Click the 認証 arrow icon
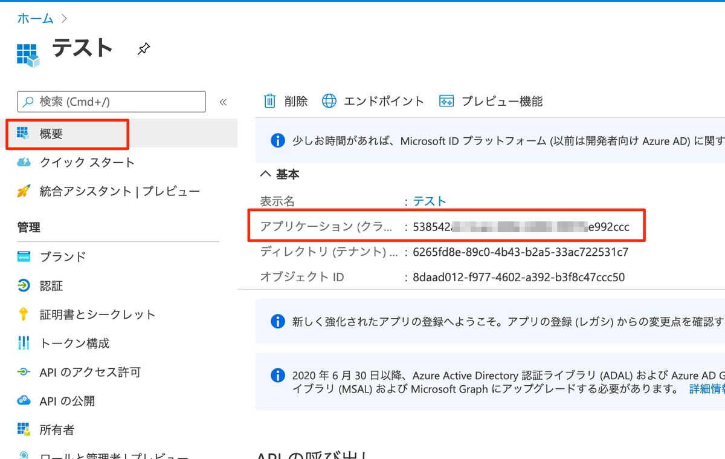Image resolution: width=725 pixels, height=459 pixels. (24, 285)
